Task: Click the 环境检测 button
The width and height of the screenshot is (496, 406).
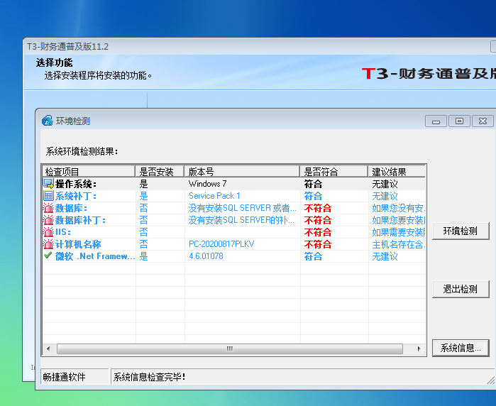Action: point(461,231)
